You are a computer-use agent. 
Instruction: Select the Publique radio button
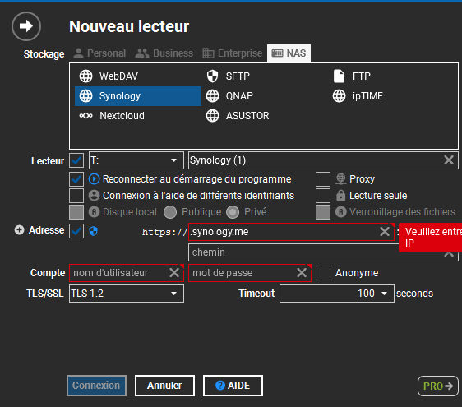pyautogui.click(x=170, y=212)
